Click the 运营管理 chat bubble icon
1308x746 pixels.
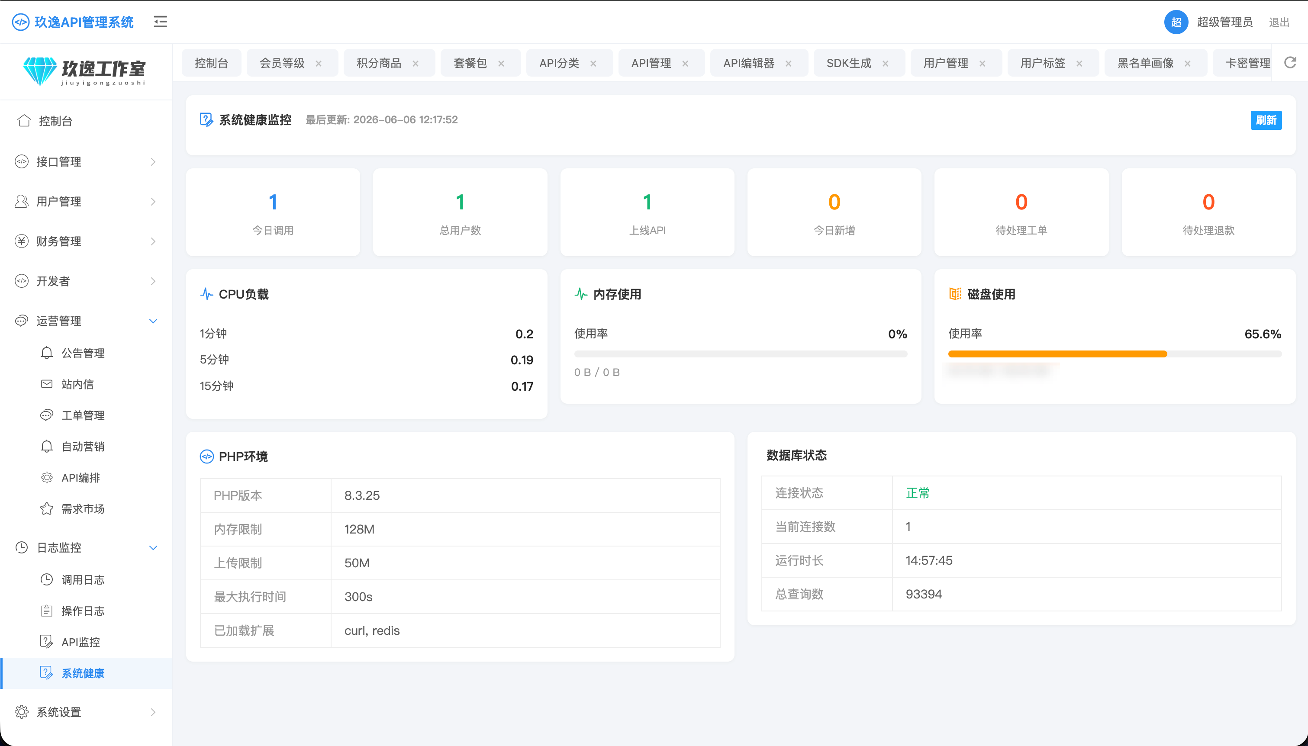(22, 321)
